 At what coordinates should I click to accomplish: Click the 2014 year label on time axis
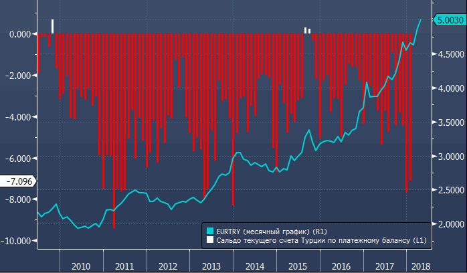tap(255, 266)
